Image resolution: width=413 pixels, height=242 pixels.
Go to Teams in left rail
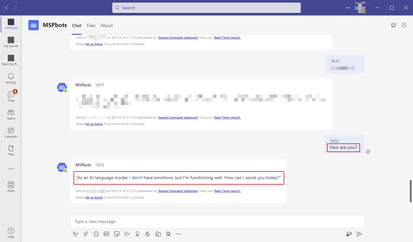click(11, 114)
